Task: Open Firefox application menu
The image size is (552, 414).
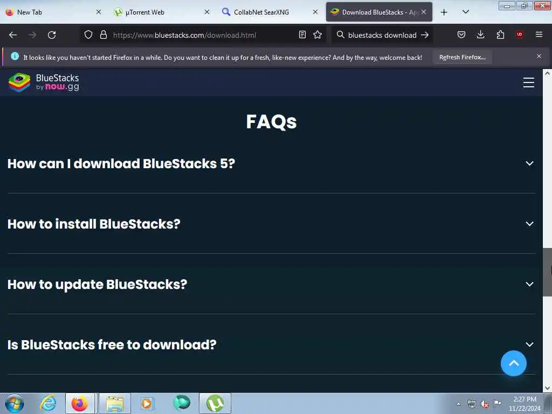Action: pos(539,34)
